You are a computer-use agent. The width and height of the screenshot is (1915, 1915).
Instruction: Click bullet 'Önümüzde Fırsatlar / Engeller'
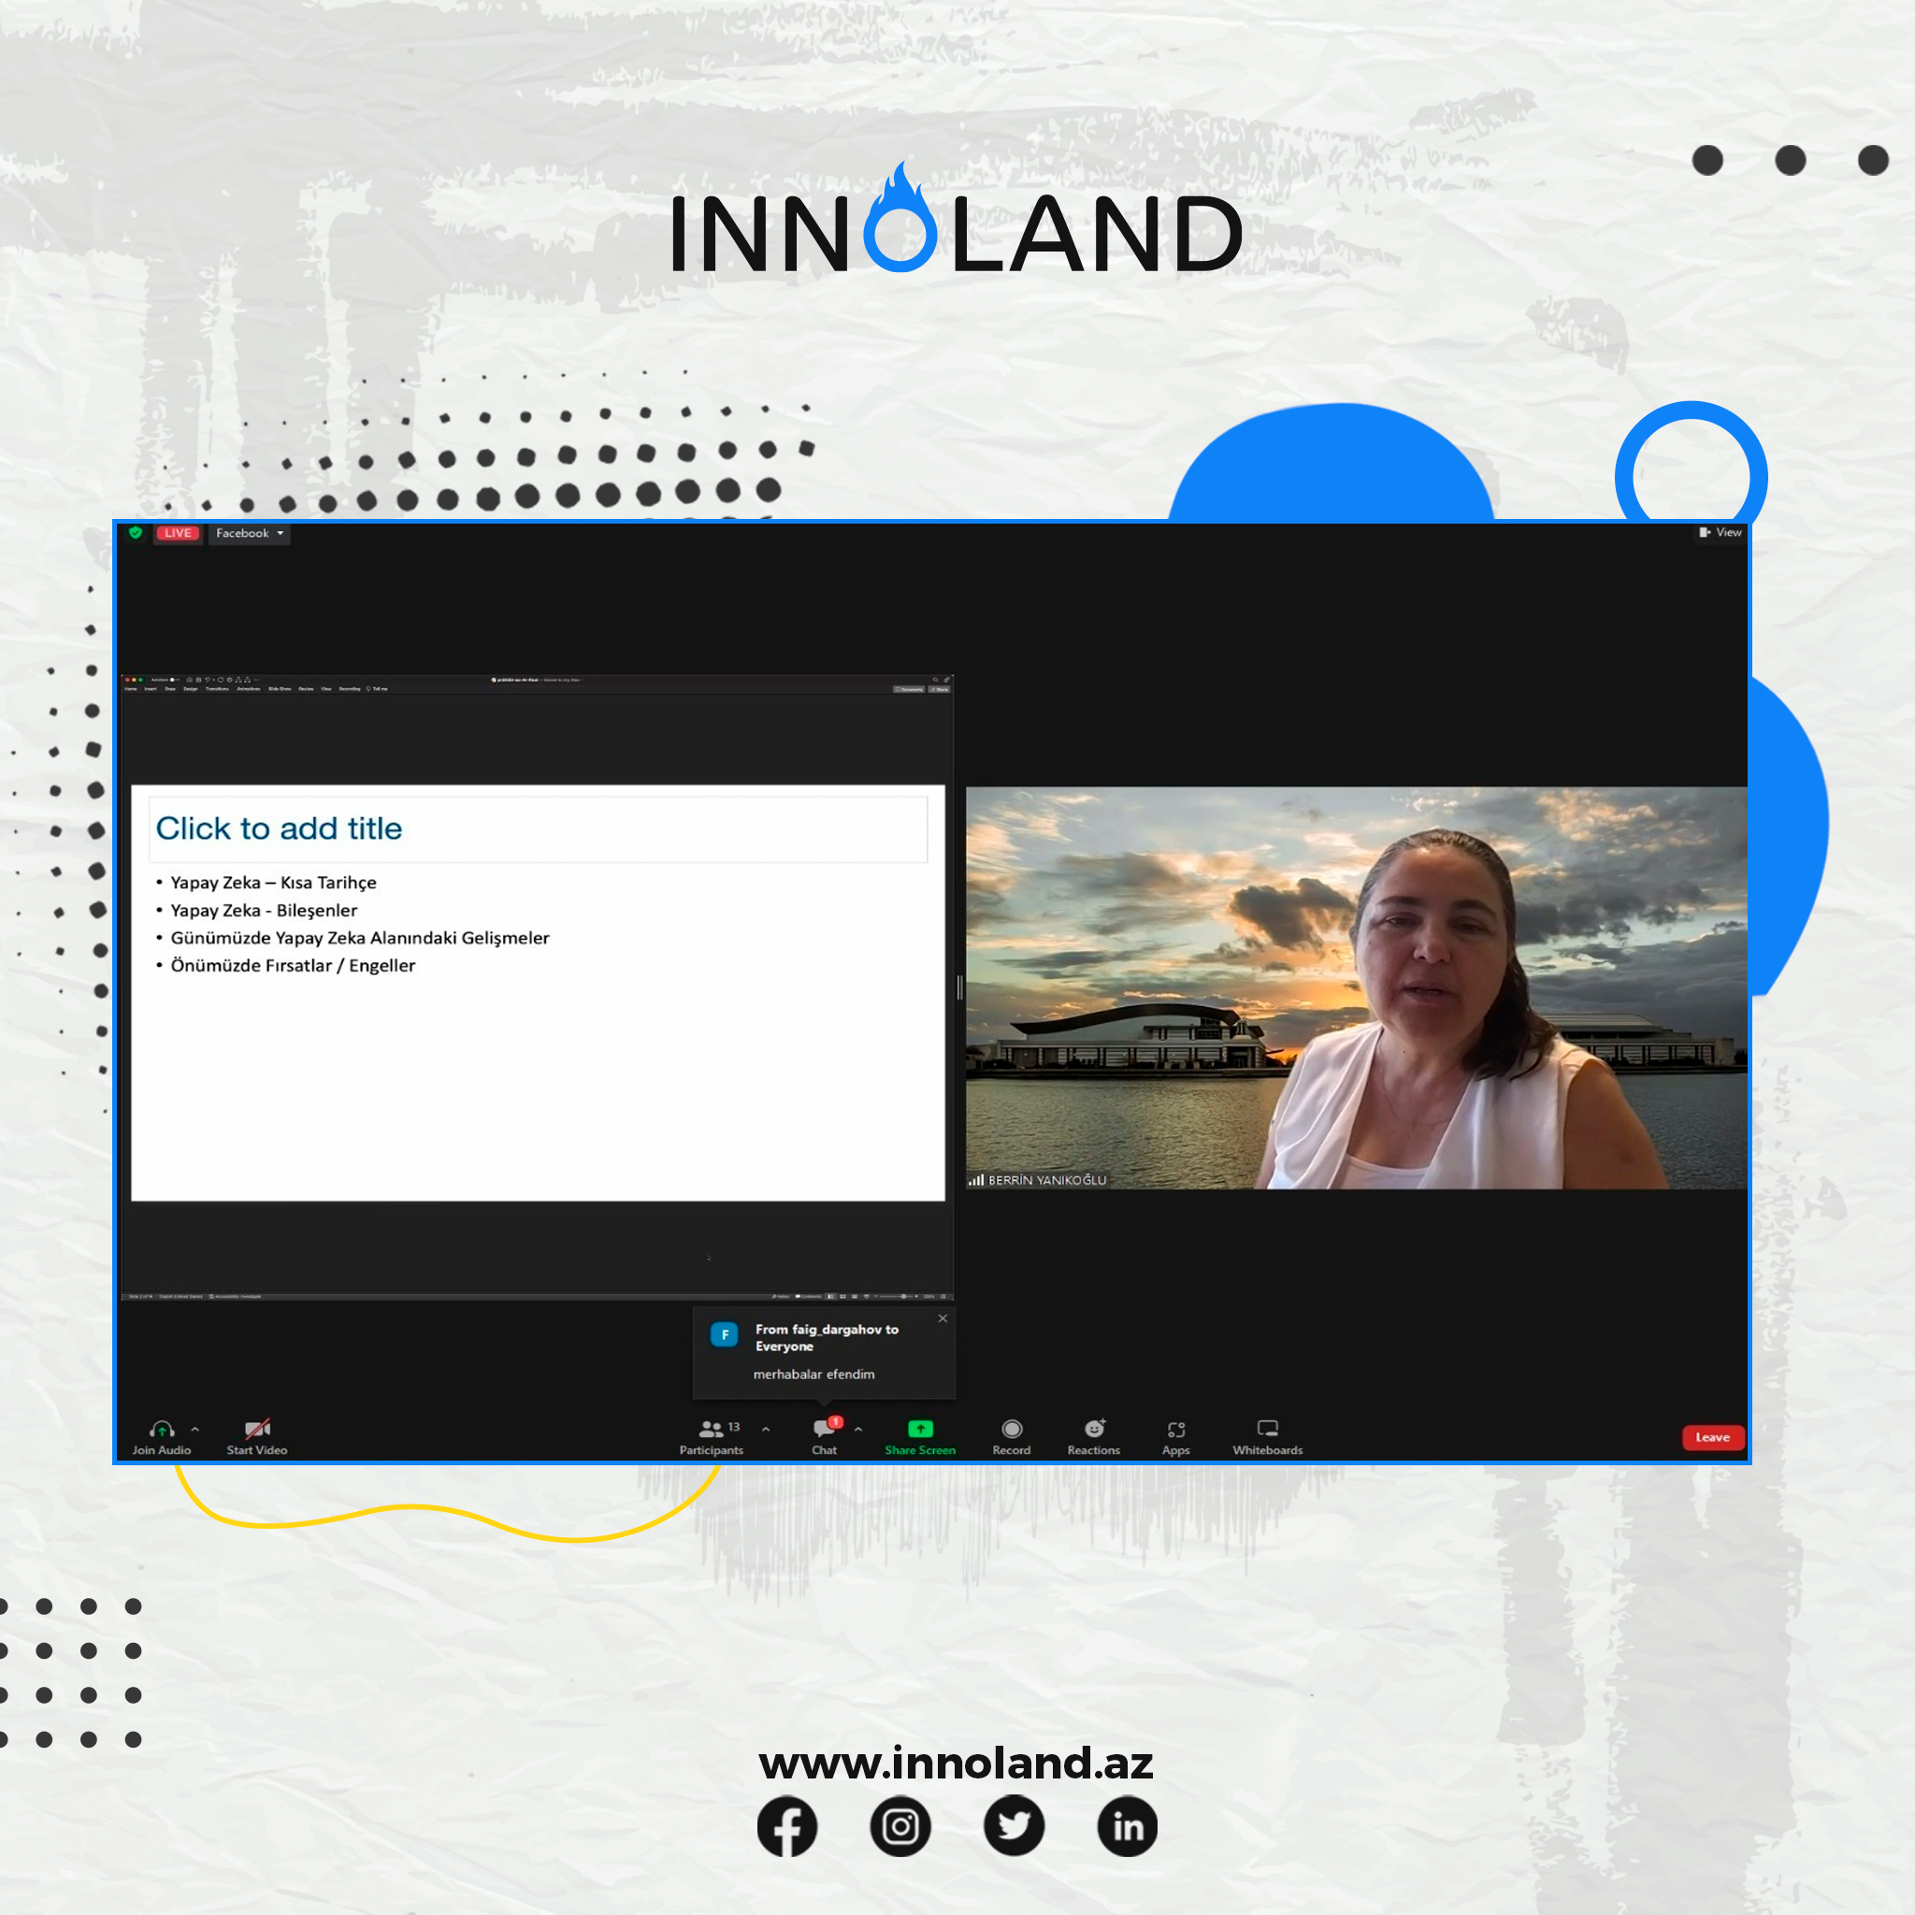(x=293, y=965)
